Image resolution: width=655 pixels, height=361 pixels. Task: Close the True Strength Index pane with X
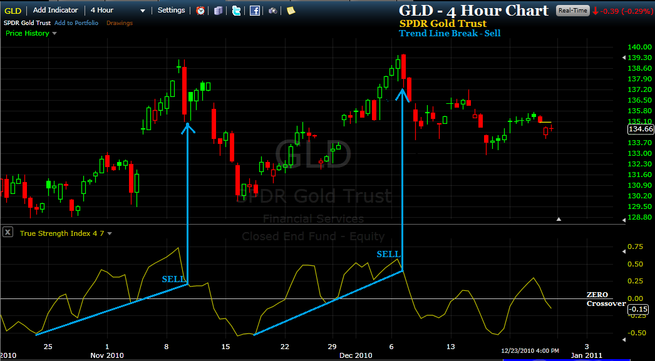coord(8,233)
